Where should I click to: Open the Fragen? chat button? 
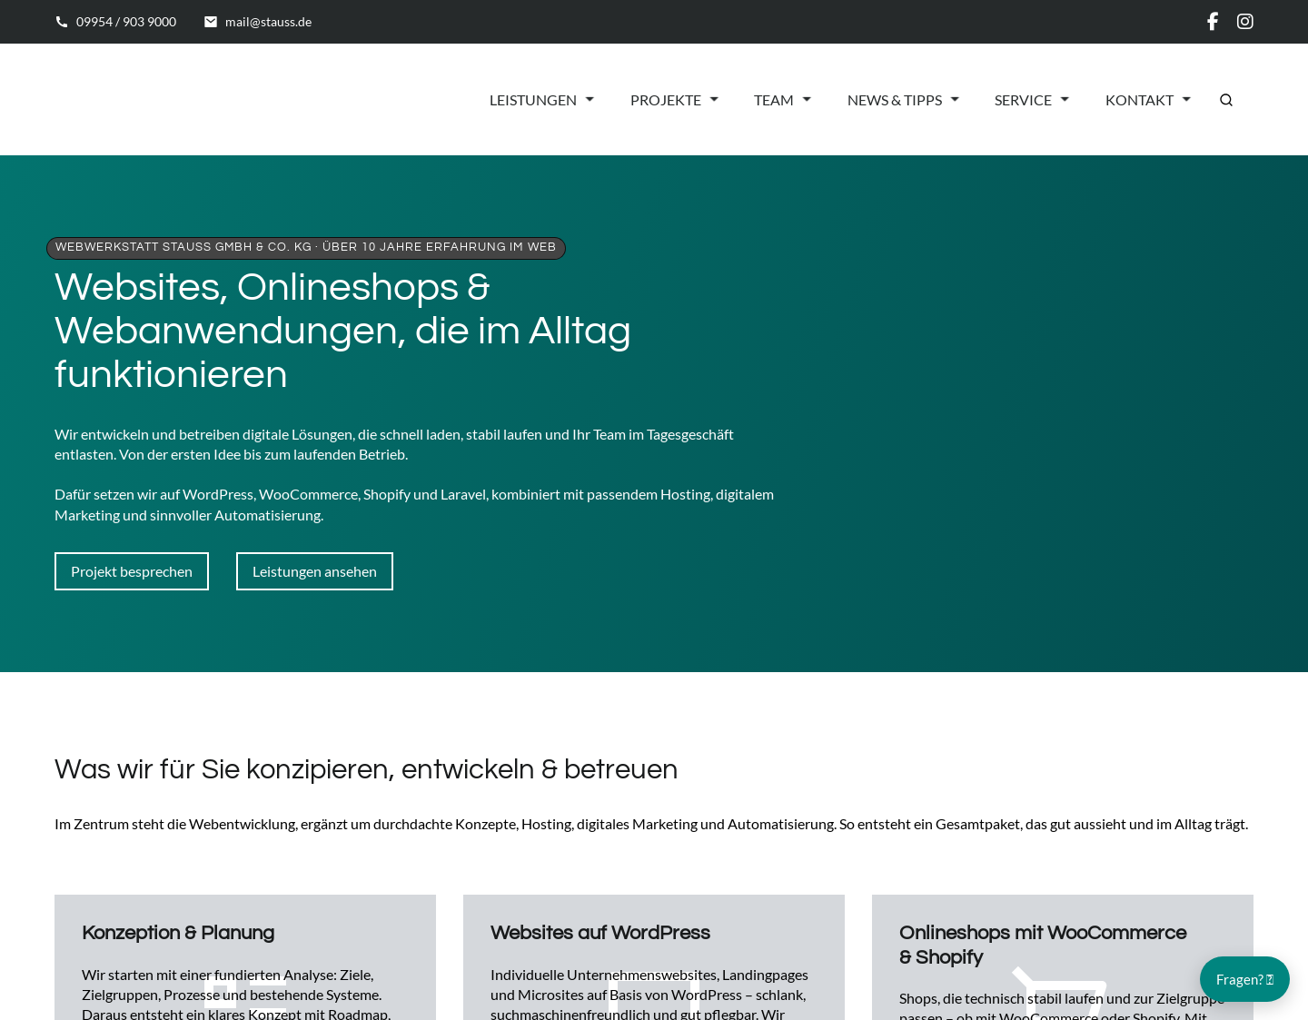pyautogui.click(x=1244, y=979)
